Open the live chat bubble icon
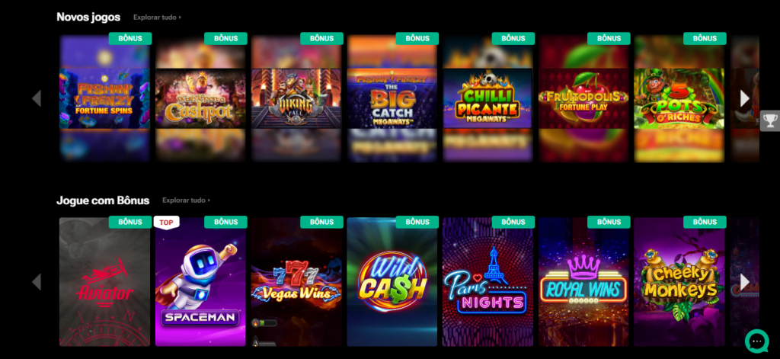 [x=757, y=341]
